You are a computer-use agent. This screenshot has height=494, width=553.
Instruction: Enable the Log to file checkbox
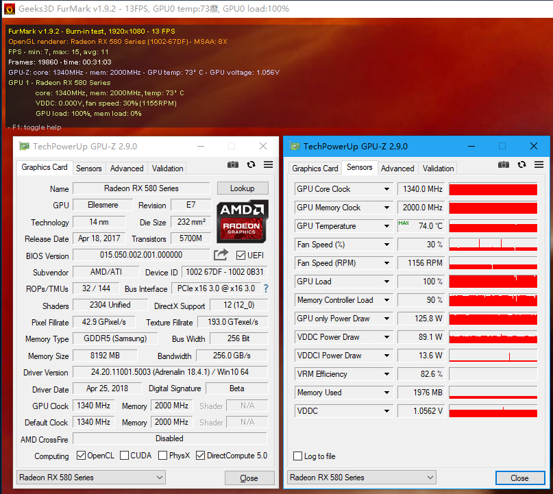click(297, 456)
